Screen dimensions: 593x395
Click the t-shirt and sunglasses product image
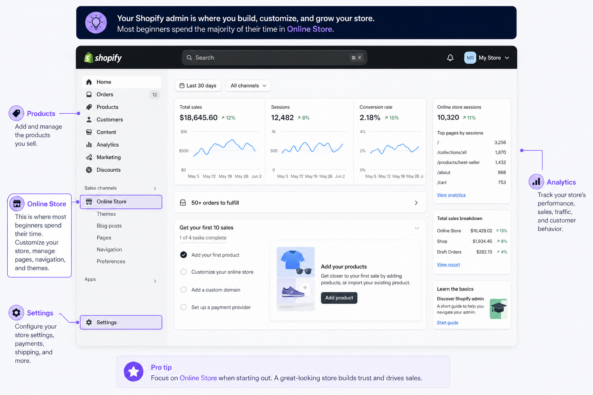[x=296, y=262]
